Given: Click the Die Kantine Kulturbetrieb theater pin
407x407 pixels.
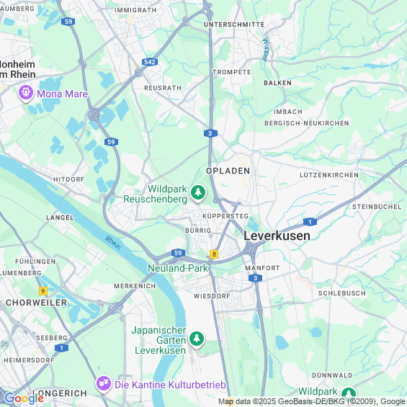Looking at the screenshot, I should tap(104, 384).
